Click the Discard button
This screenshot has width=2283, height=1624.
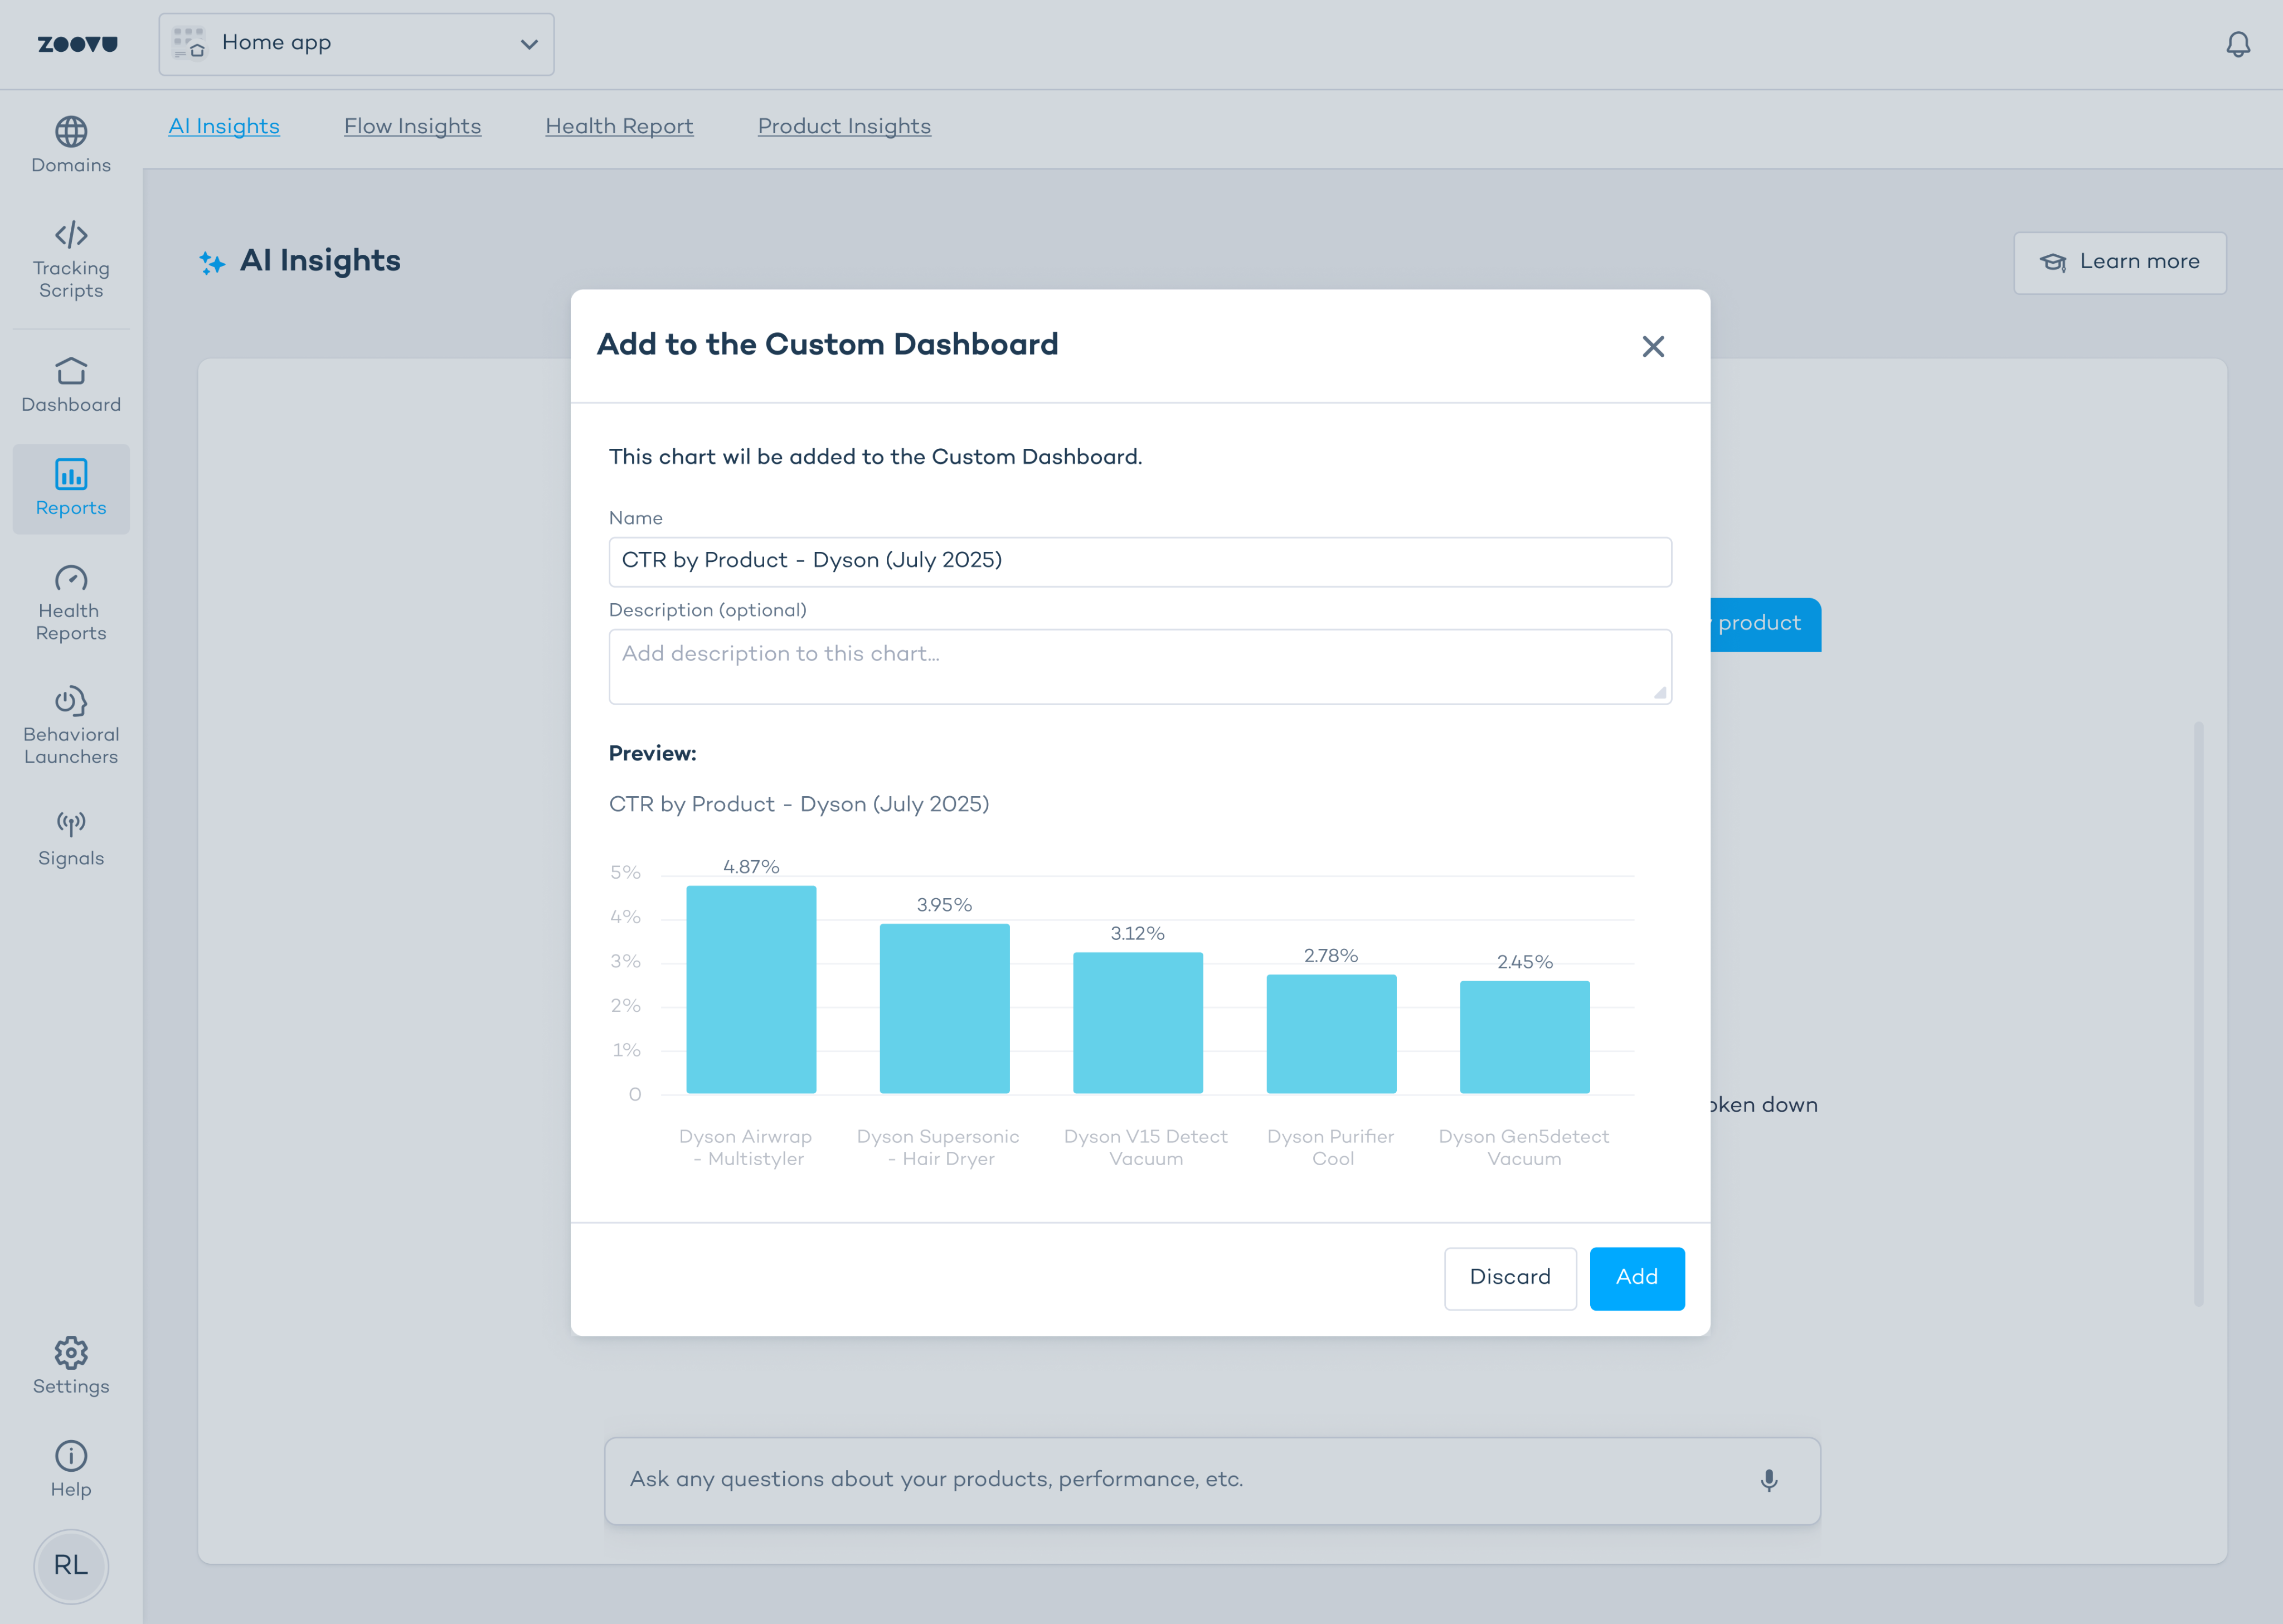pos(1509,1277)
